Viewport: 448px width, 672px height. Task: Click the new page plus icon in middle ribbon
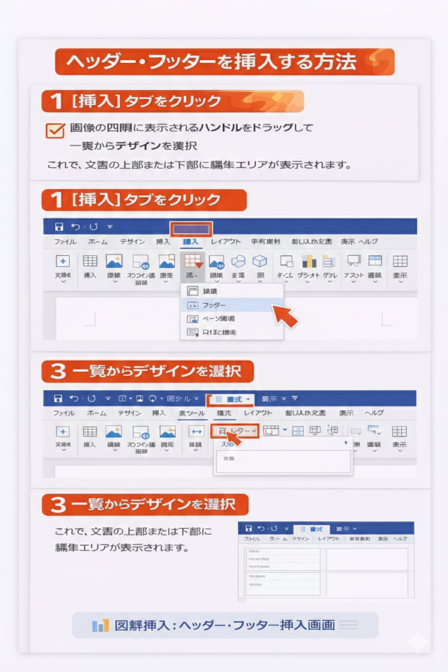click(62, 432)
